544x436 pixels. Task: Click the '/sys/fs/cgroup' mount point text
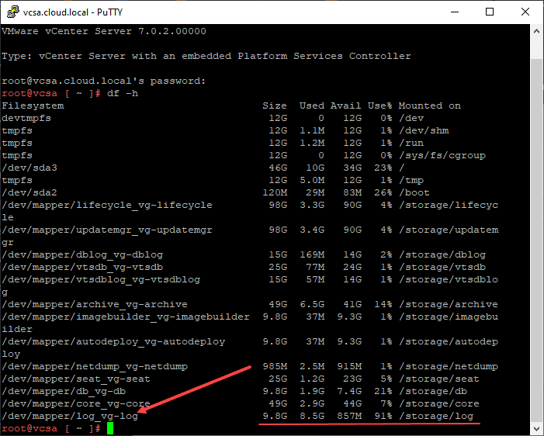coord(442,155)
